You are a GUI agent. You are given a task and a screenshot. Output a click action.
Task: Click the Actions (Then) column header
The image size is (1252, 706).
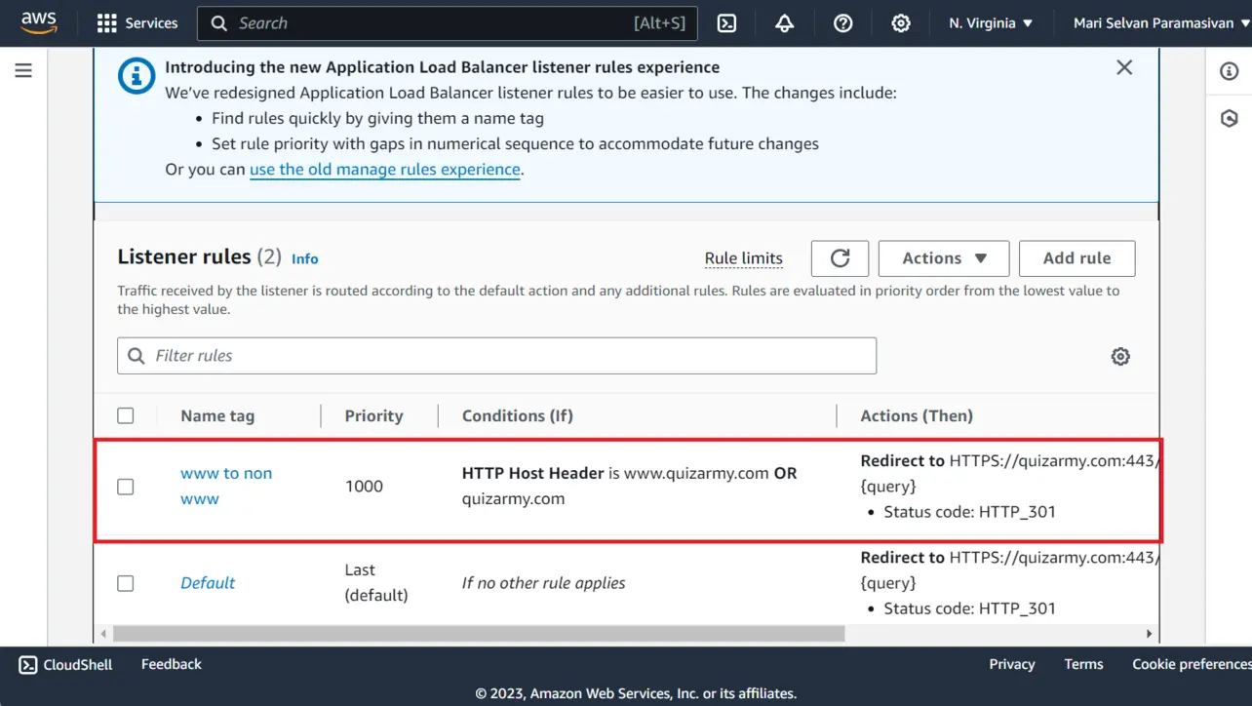tap(917, 415)
